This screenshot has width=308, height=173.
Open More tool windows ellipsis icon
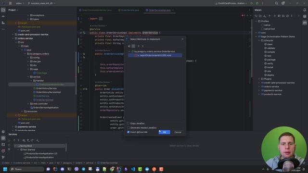coord(3,29)
